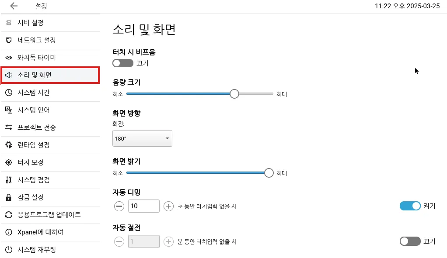Open 런타임 설정 menu item
447x258 pixels.
[50, 145]
